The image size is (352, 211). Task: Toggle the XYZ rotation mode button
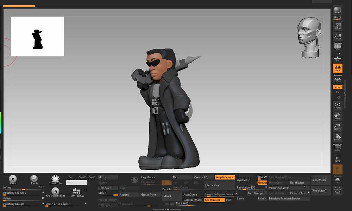pos(338,87)
